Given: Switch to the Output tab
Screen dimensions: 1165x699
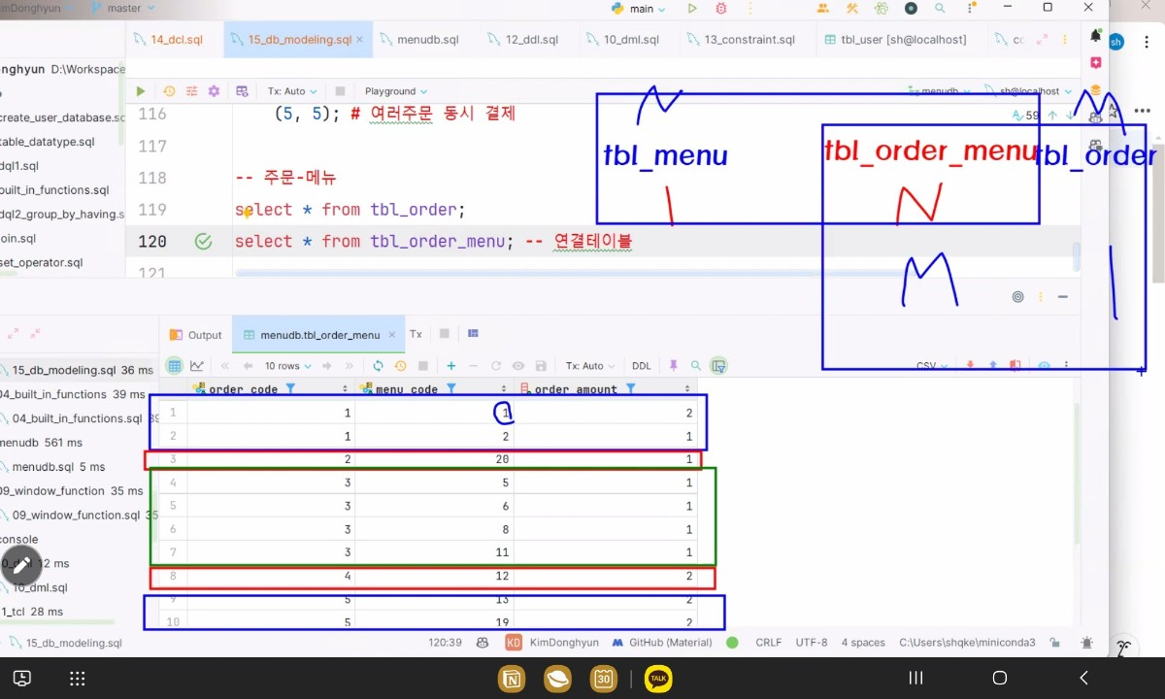Looking at the screenshot, I should click(196, 335).
